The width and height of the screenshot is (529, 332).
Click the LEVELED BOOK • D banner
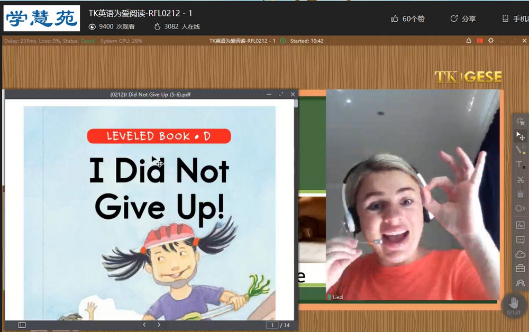pyautogui.click(x=159, y=136)
